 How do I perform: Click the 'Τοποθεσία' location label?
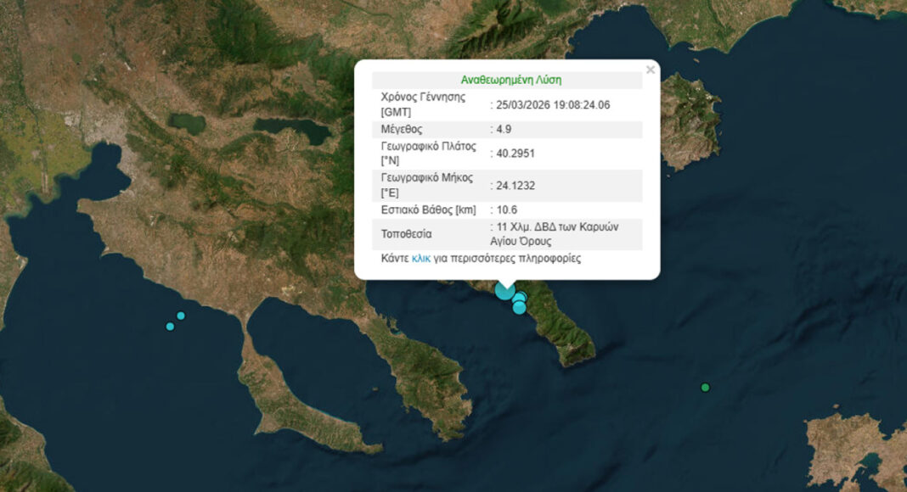(x=407, y=233)
